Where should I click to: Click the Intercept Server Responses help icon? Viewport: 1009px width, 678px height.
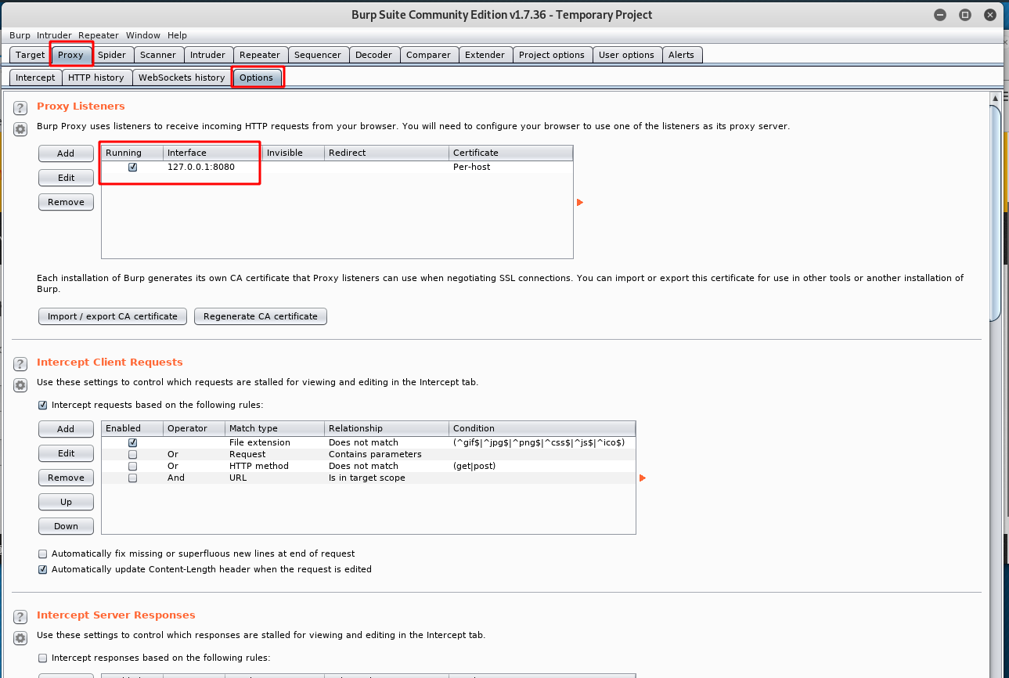20,616
